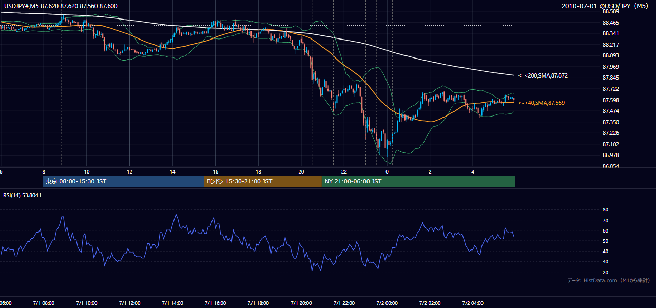
Task: Click the 7/1 22:00 bottom time label
Action: point(344,303)
